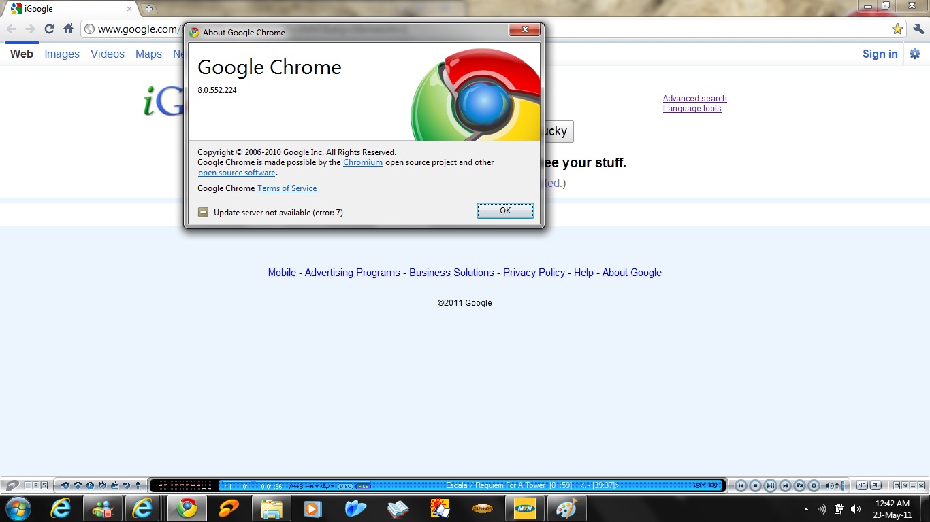Open the iGoogle options gear icon
930x522 pixels.
pos(915,54)
